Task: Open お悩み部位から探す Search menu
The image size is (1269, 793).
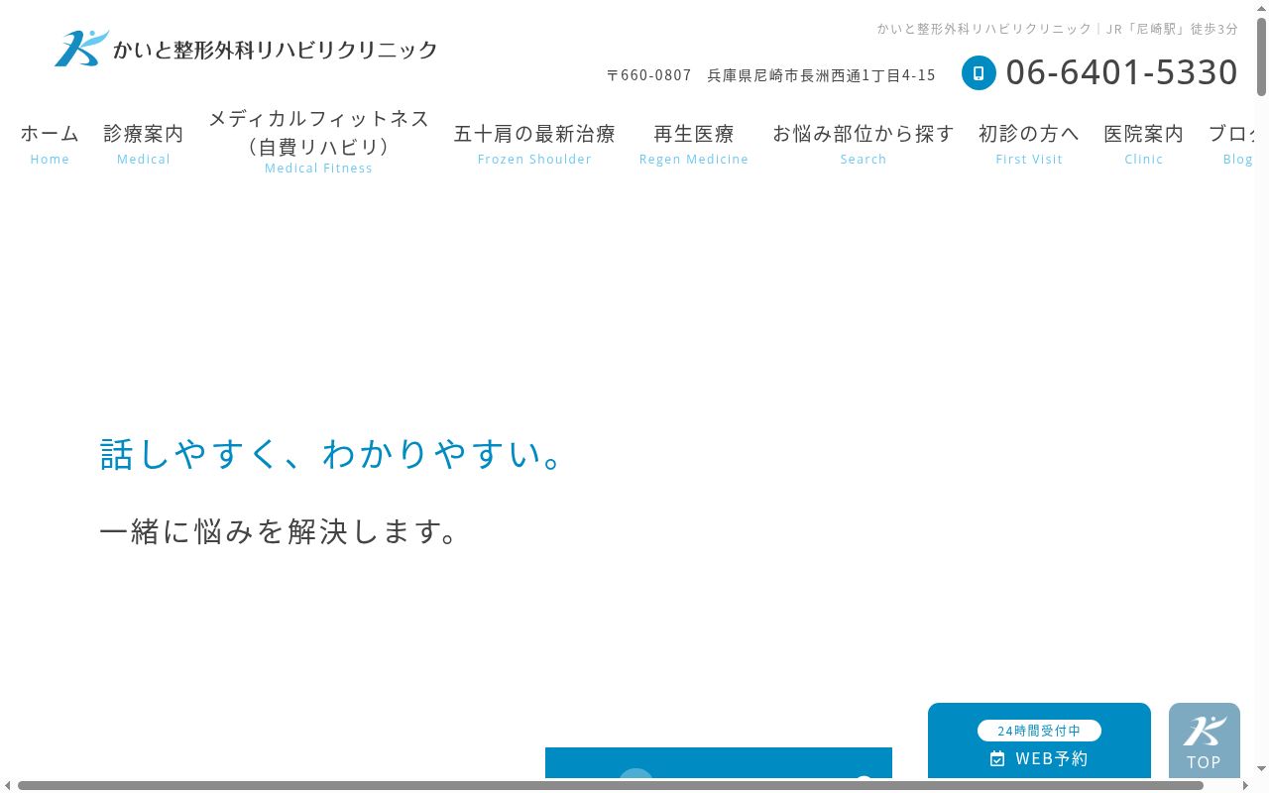Action: tap(864, 144)
